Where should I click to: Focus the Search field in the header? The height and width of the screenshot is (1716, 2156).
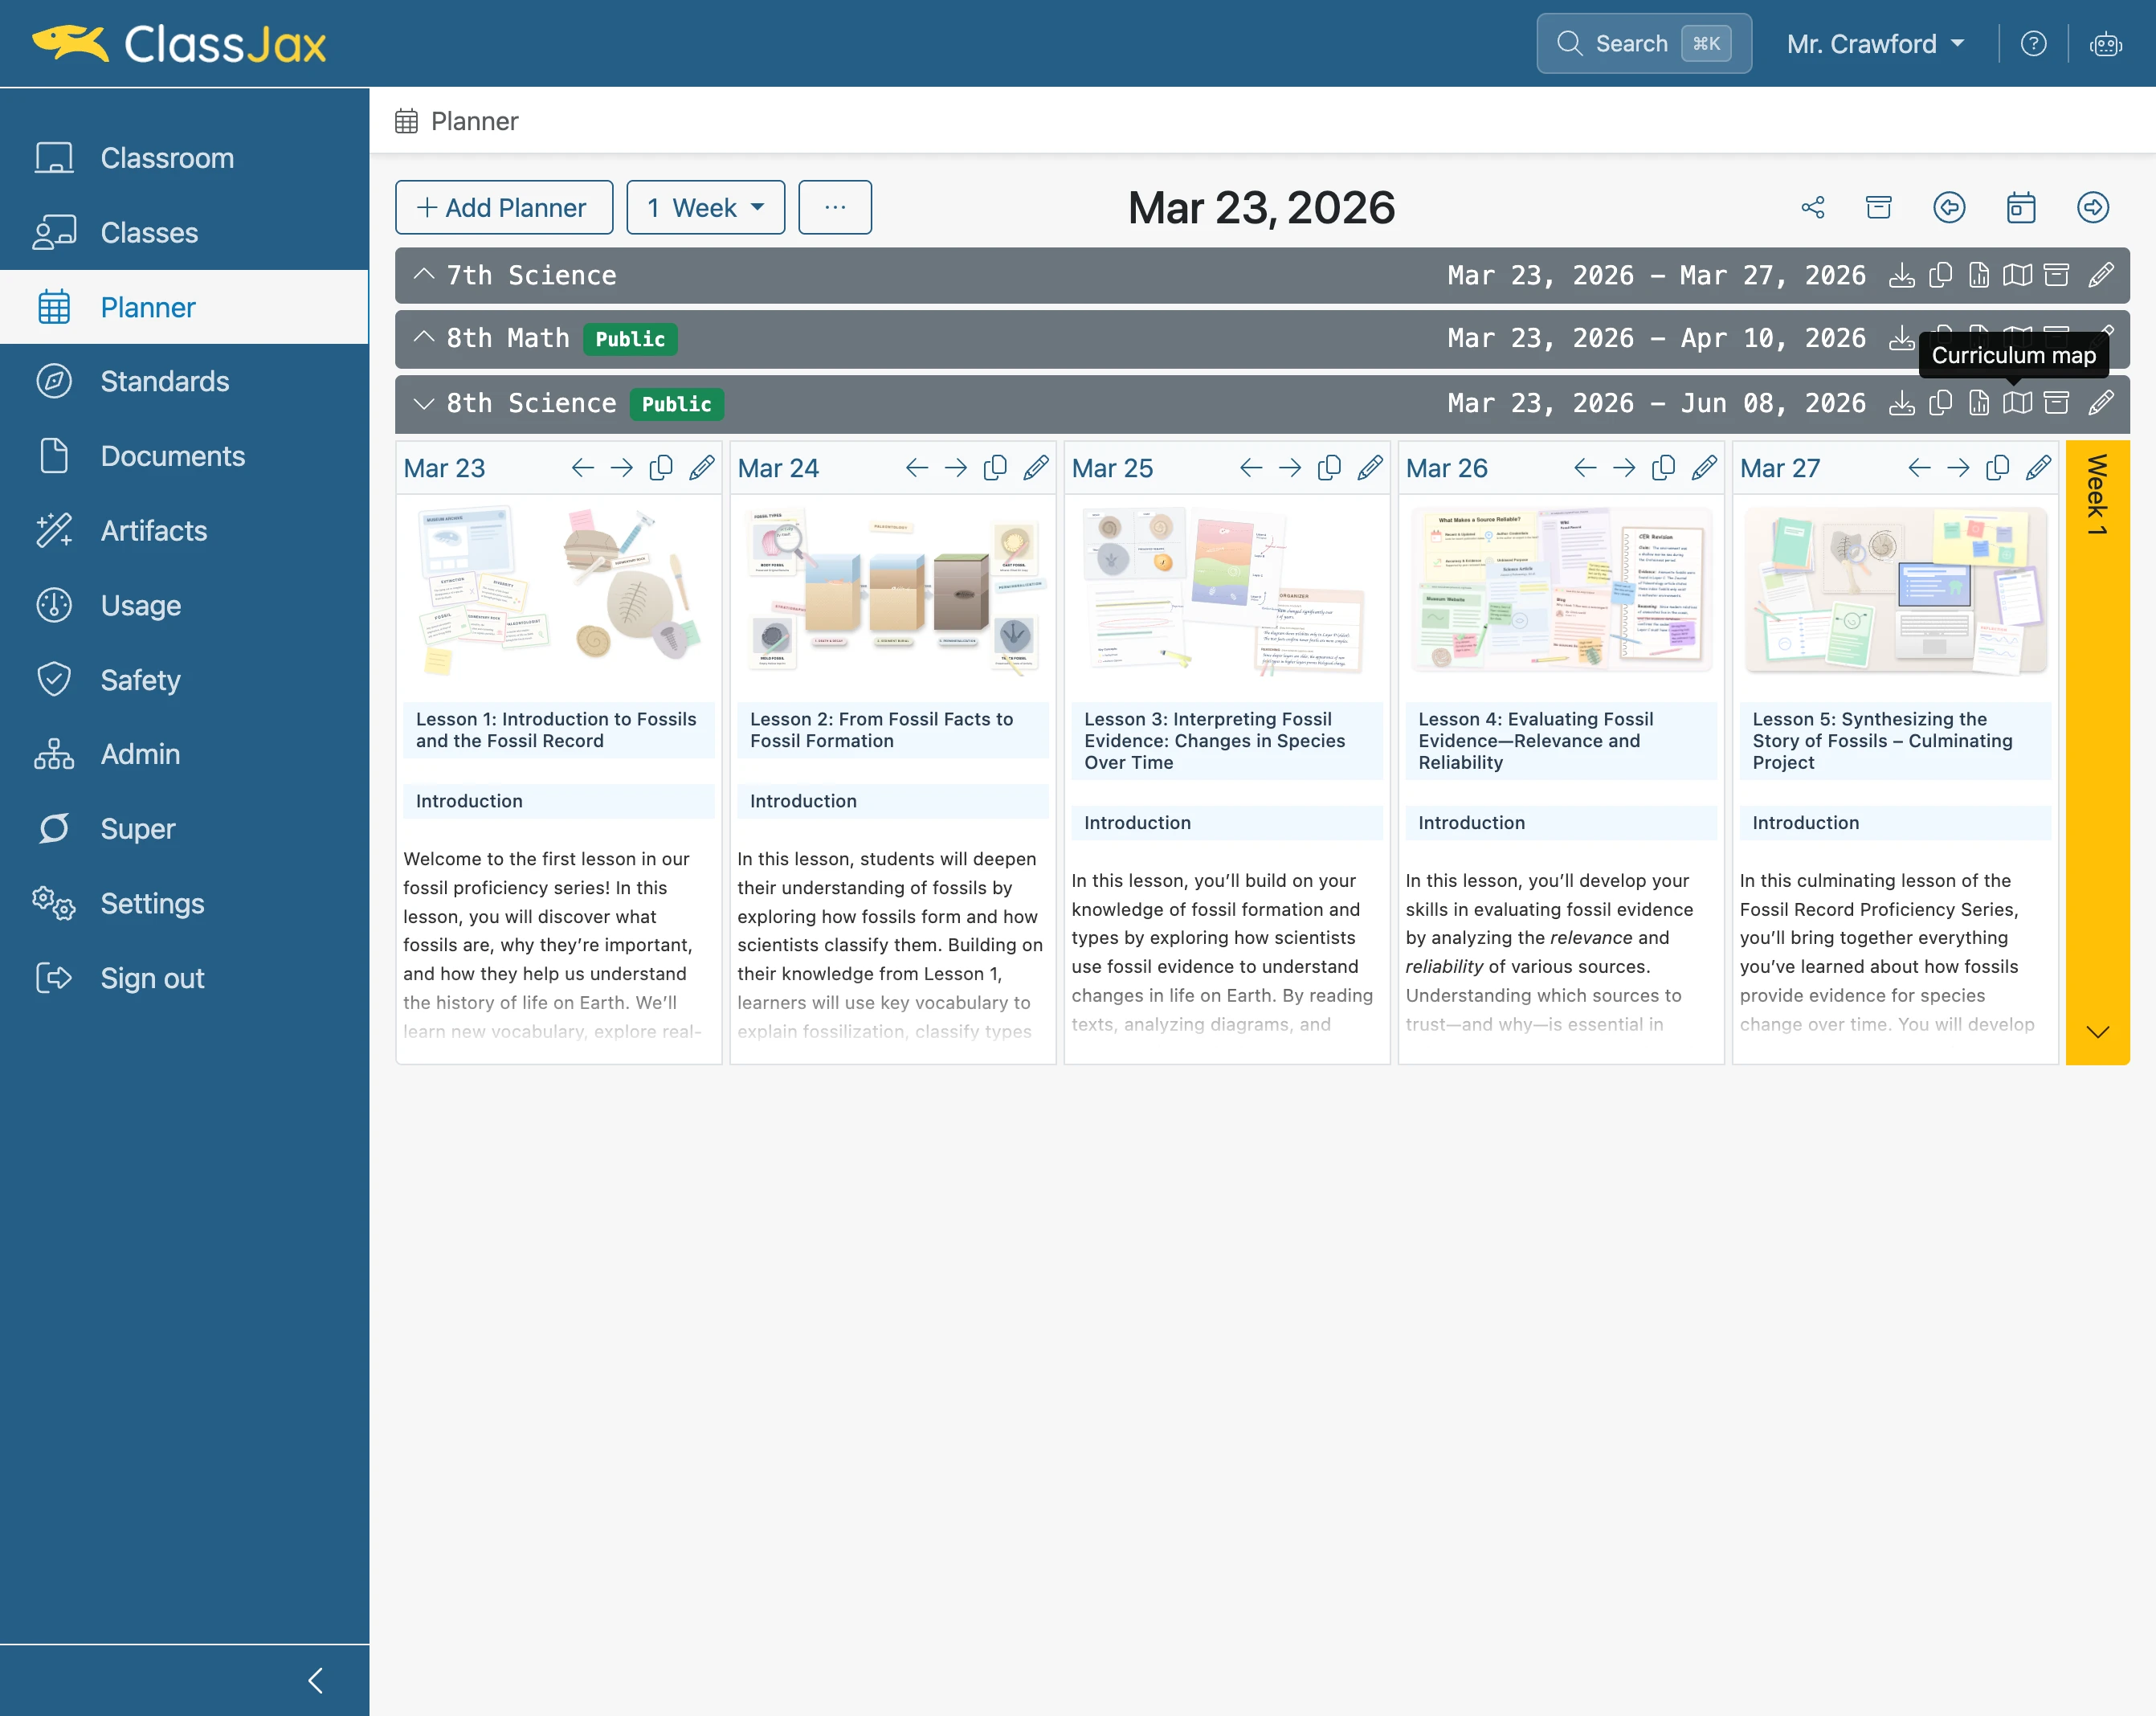click(x=1643, y=44)
